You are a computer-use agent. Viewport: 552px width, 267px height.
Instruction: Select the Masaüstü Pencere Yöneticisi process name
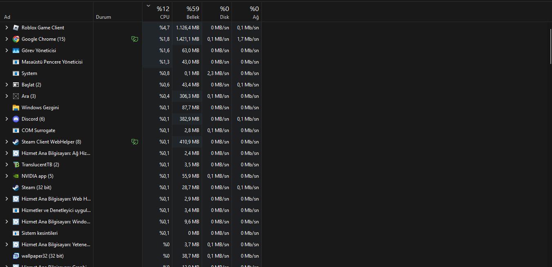click(x=52, y=62)
